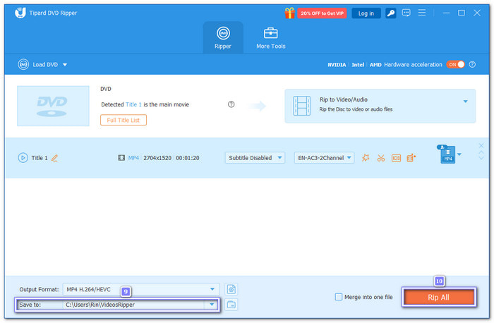Click the Title 1 link in detected text
494x323 pixels.
133,104
